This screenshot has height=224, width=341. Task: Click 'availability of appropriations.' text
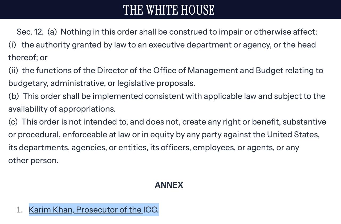coord(62,109)
